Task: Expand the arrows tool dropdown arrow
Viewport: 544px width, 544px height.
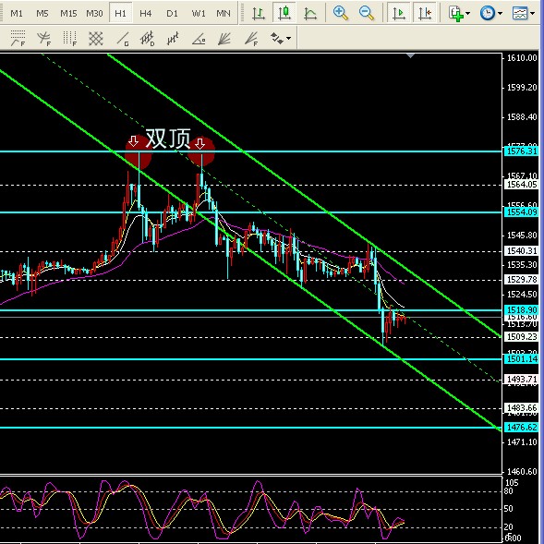Action: [x=289, y=38]
